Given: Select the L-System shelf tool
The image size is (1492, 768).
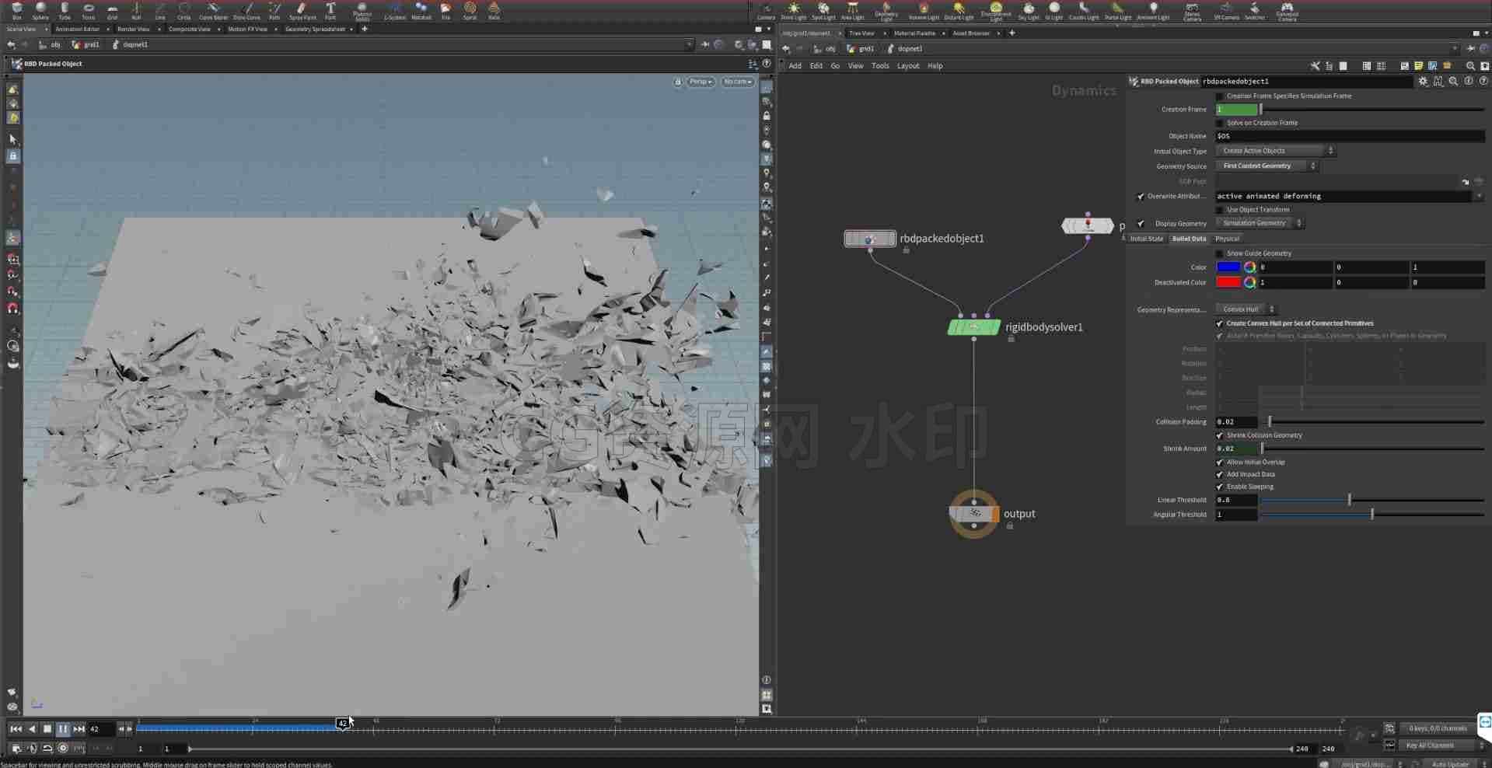Looking at the screenshot, I should (395, 10).
